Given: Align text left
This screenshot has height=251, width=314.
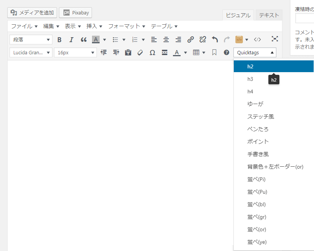Looking at the screenshot, I should pyautogui.click(x=154, y=39).
